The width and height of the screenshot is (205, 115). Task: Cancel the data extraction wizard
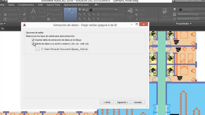tap(138, 102)
